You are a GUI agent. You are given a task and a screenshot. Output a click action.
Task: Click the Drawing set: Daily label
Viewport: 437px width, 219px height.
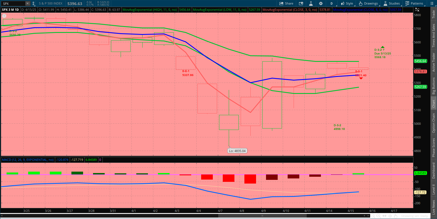coord(415,216)
